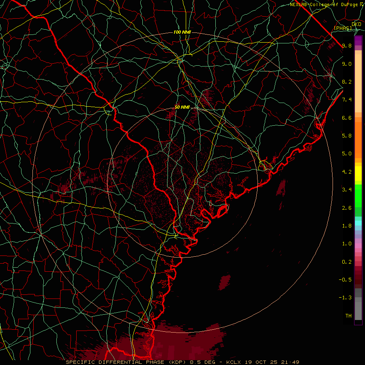
Task: Click the 5.0 scale value
Action: point(347,154)
